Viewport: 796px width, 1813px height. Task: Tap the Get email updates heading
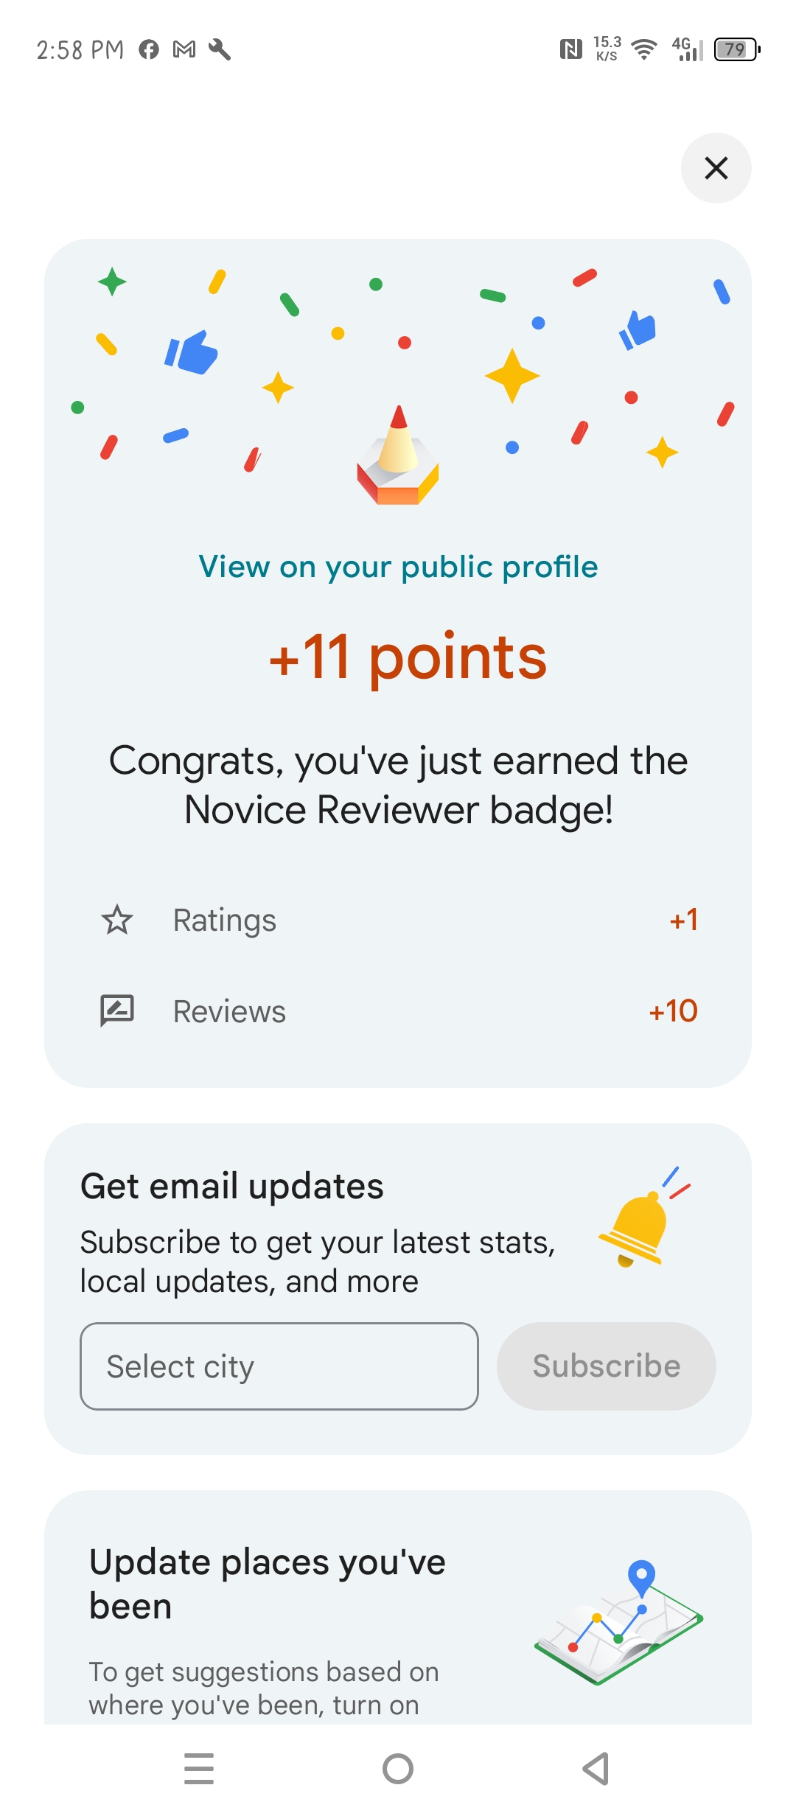pos(232,1187)
